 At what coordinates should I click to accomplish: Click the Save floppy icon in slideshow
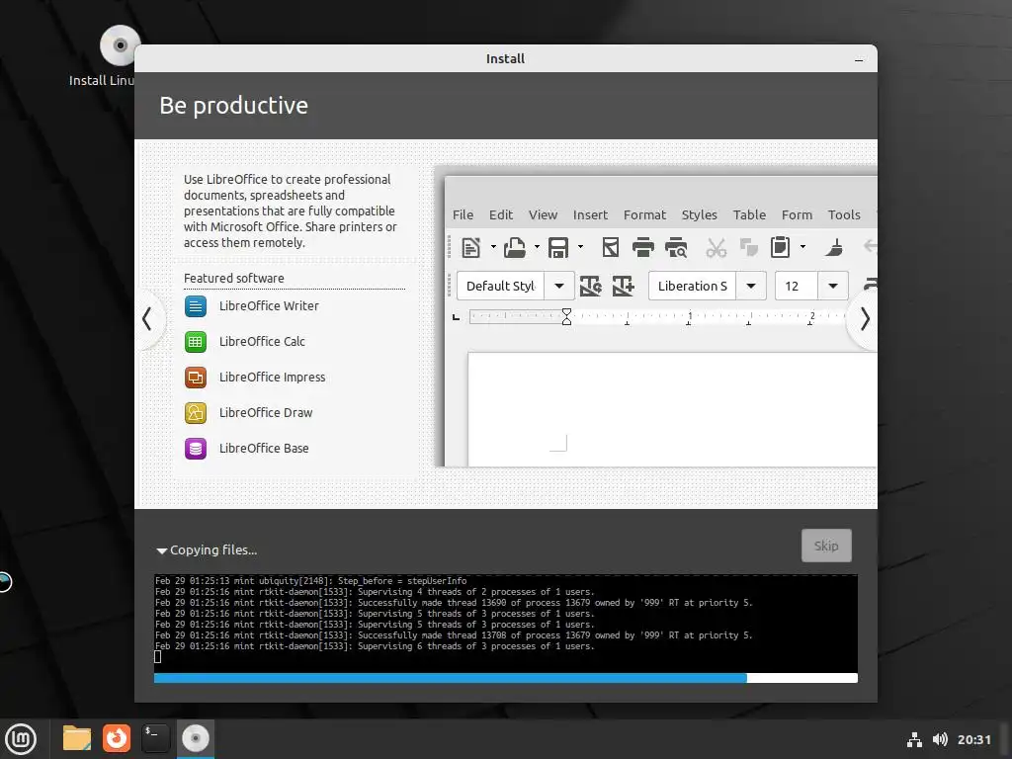[558, 247]
